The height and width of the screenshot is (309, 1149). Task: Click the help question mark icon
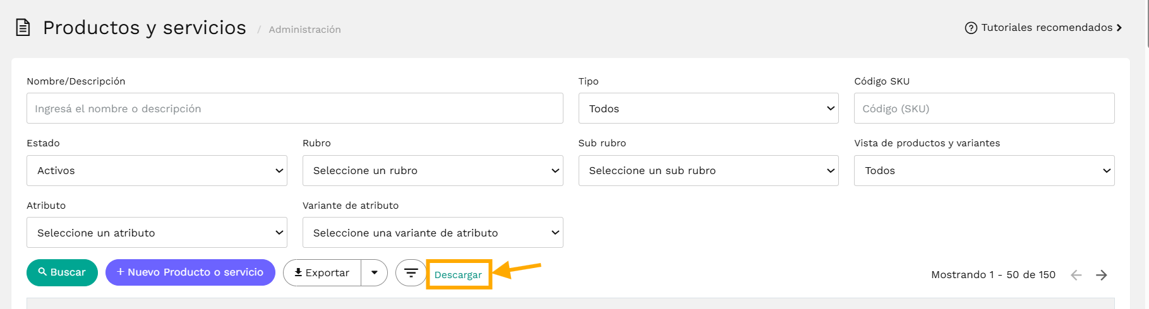[x=971, y=28]
